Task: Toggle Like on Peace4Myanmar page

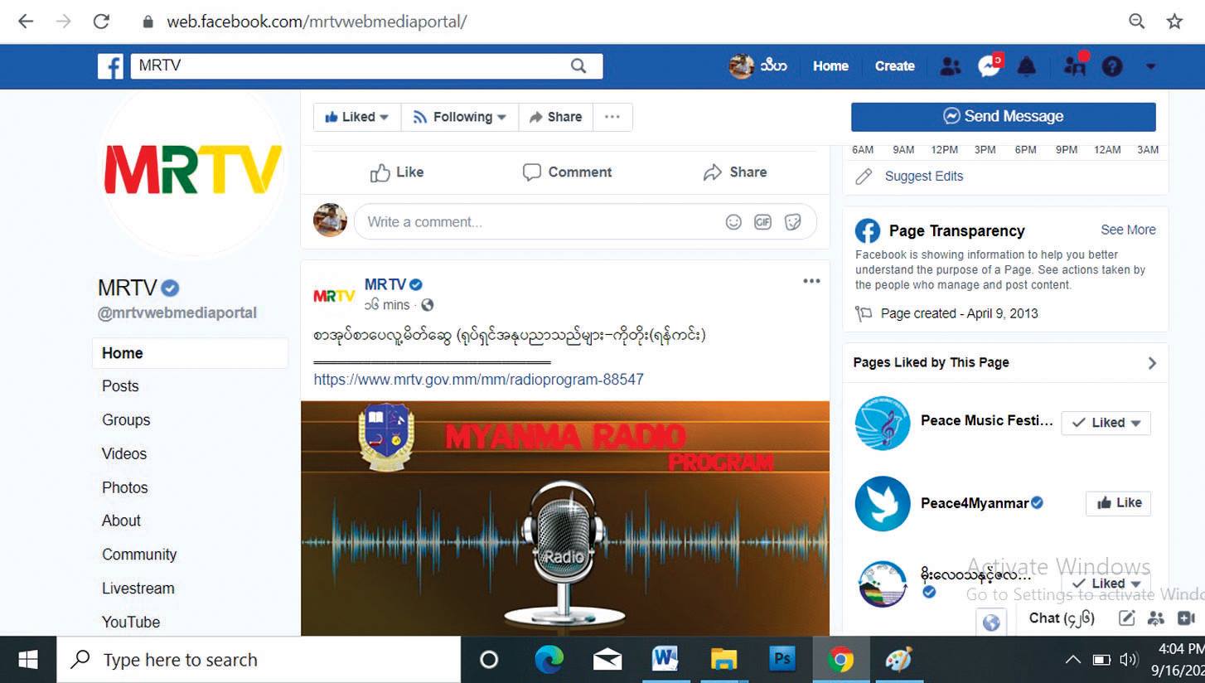Action: pos(1118,503)
